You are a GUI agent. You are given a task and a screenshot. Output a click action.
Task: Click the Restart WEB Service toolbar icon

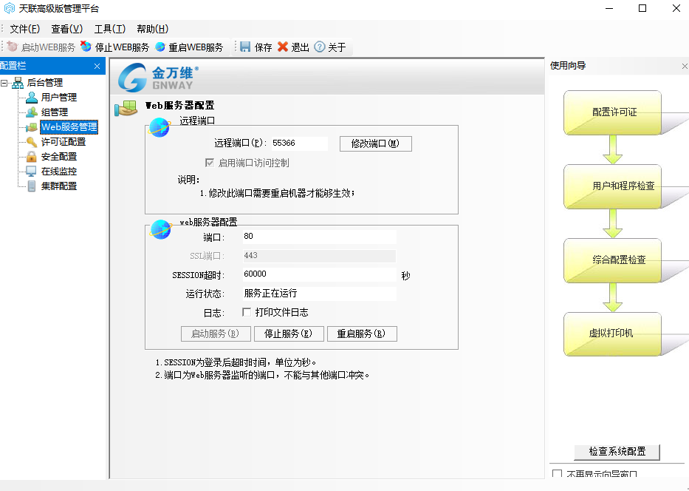pos(160,47)
